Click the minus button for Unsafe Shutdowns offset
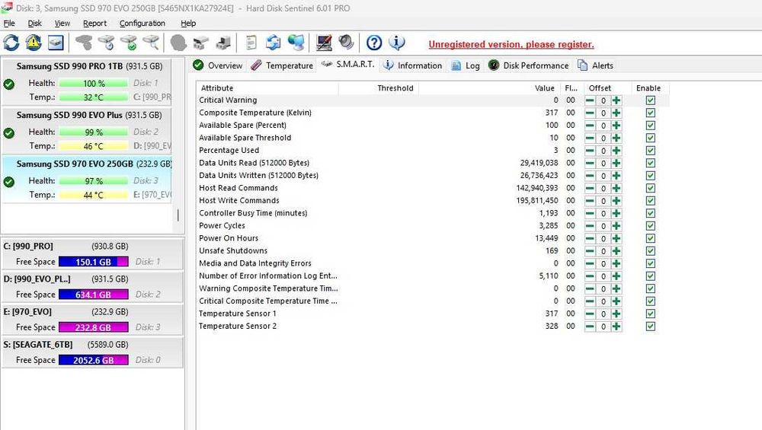 tap(590, 251)
